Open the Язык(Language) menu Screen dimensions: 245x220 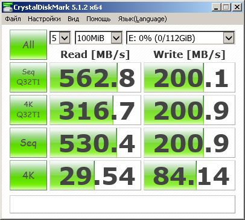[x=142, y=19]
